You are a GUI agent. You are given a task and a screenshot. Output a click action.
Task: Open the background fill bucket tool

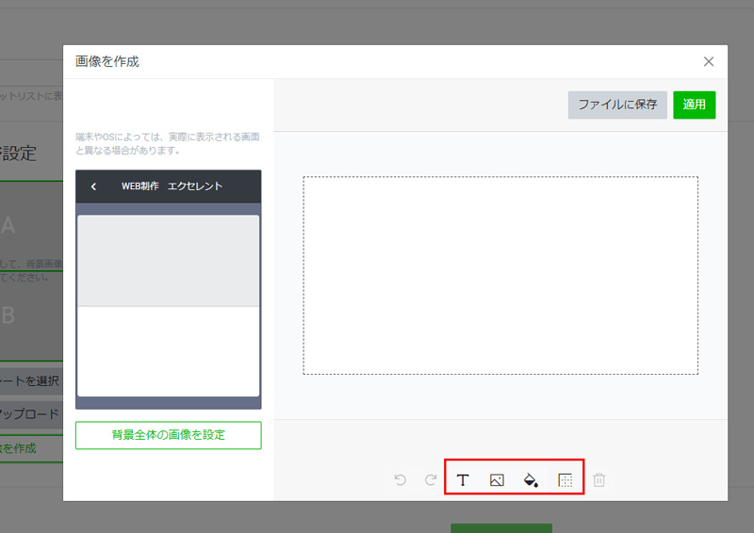(531, 479)
